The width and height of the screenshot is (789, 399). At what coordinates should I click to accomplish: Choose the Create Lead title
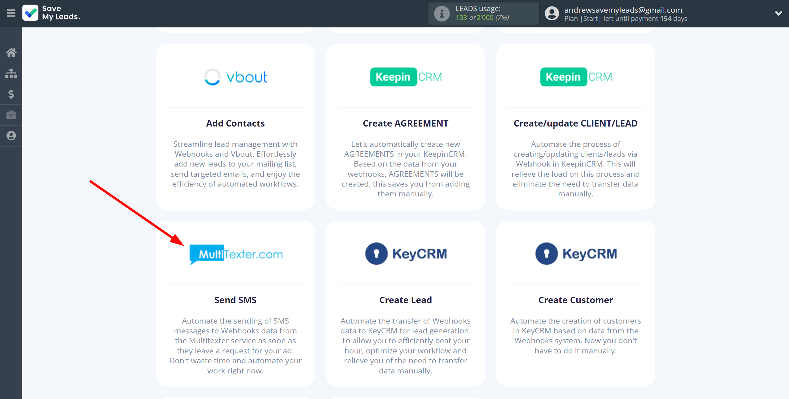click(x=406, y=300)
